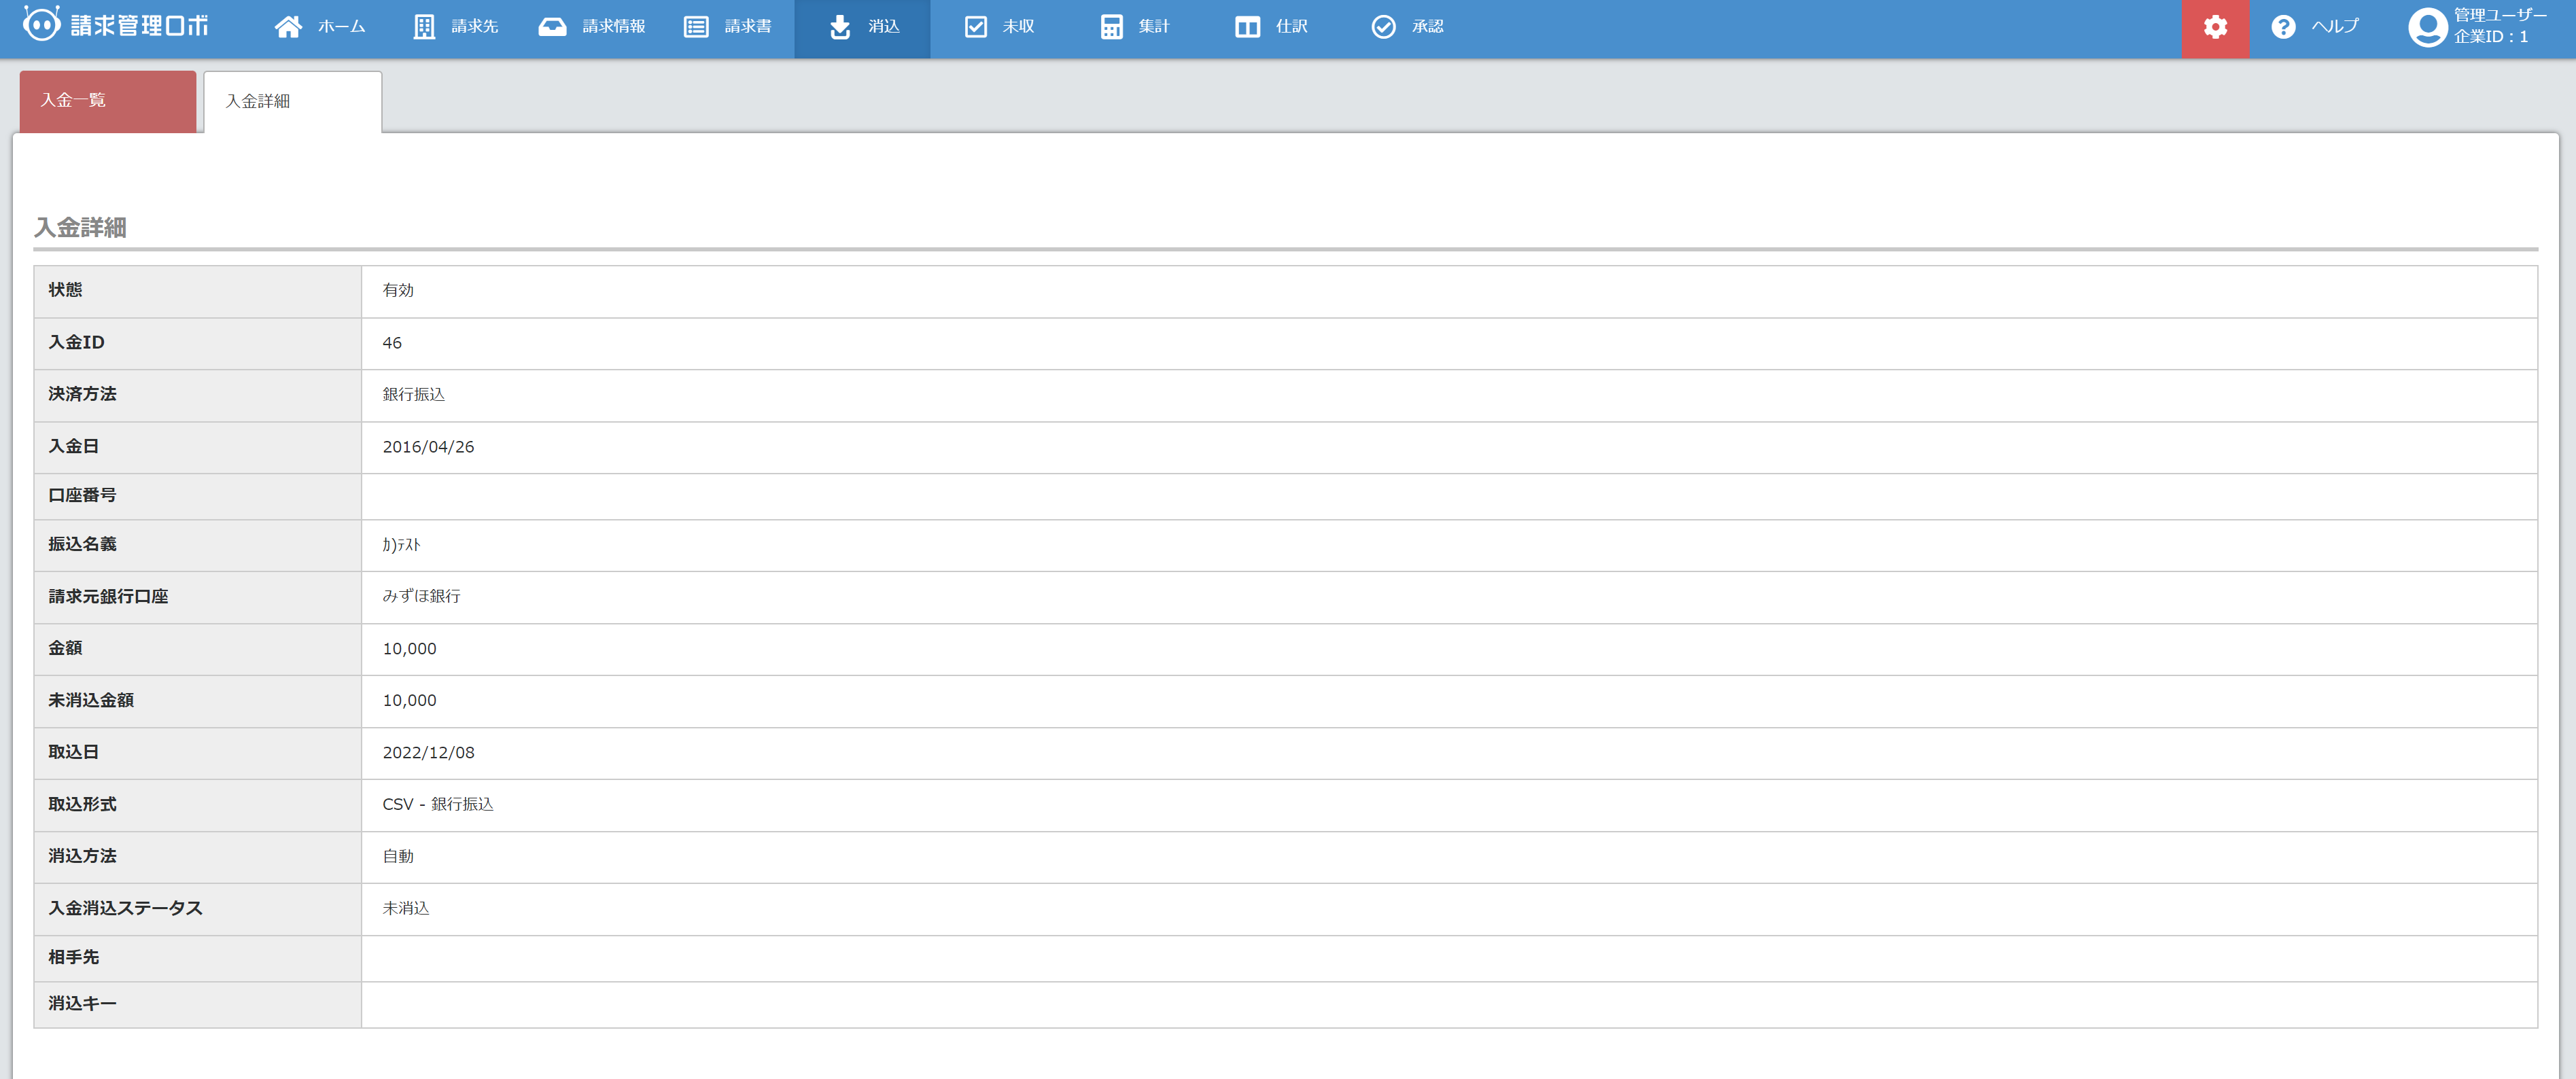This screenshot has width=2576, height=1079.
Task: Open the ホーム menu label
Action: 342,27
